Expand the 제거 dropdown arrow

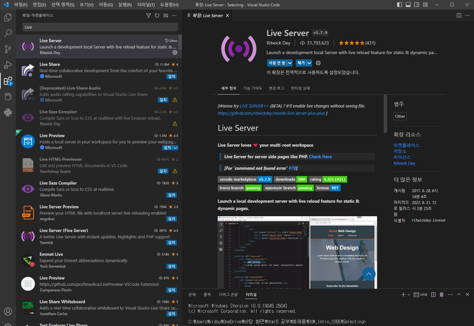[x=309, y=63]
